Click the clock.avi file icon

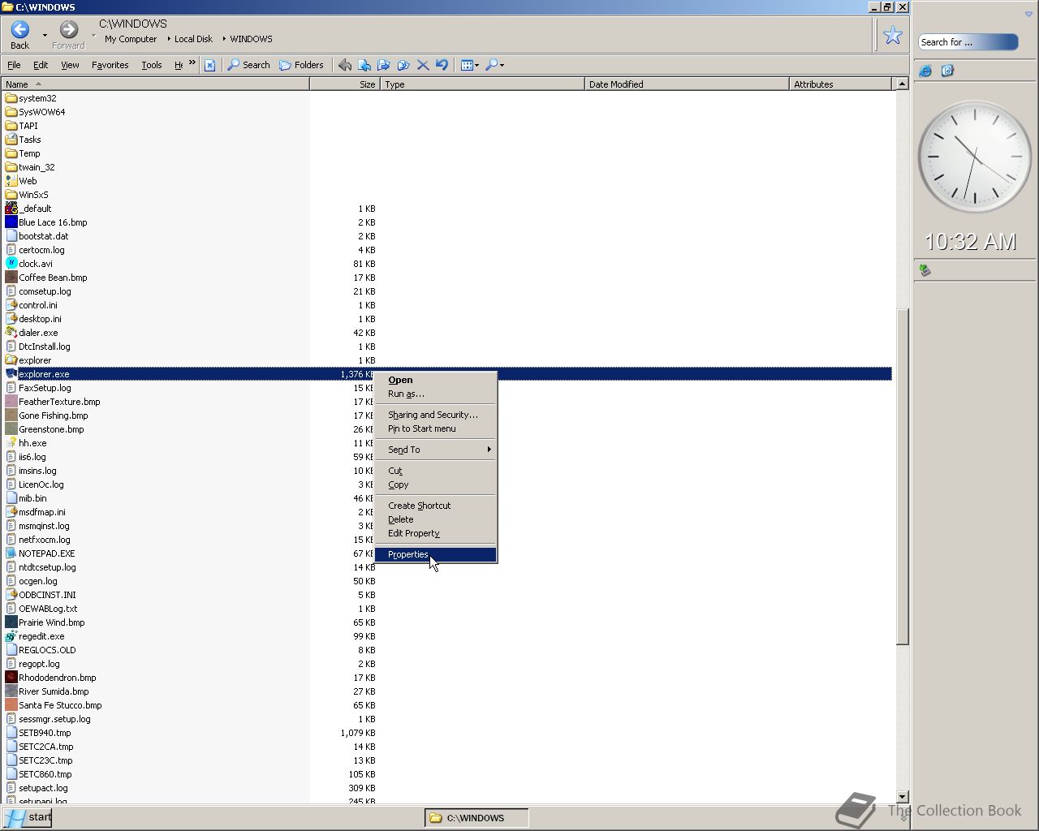click(11, 264)
